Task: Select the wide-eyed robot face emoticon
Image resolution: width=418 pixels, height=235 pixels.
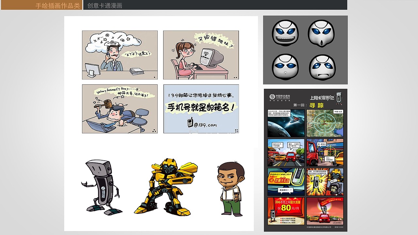Action: point(321,33)
